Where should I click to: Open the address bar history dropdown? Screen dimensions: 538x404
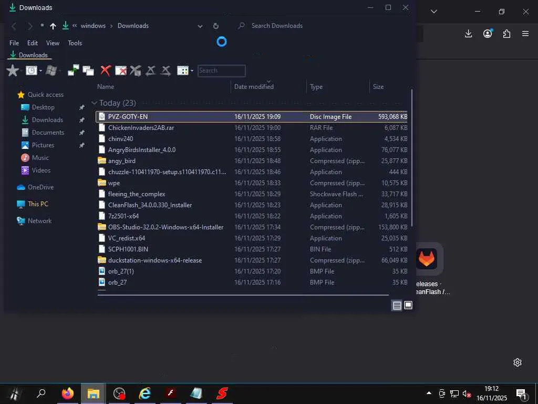click(x=200, y=26)
